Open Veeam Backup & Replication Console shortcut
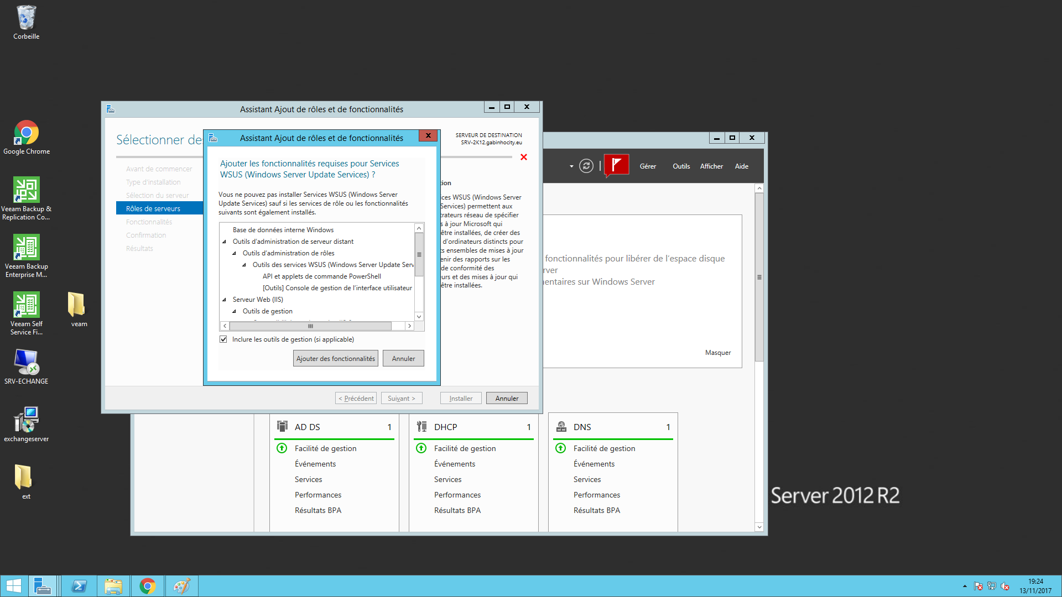This screenshot has width=1062, height=597. point(26,198)
